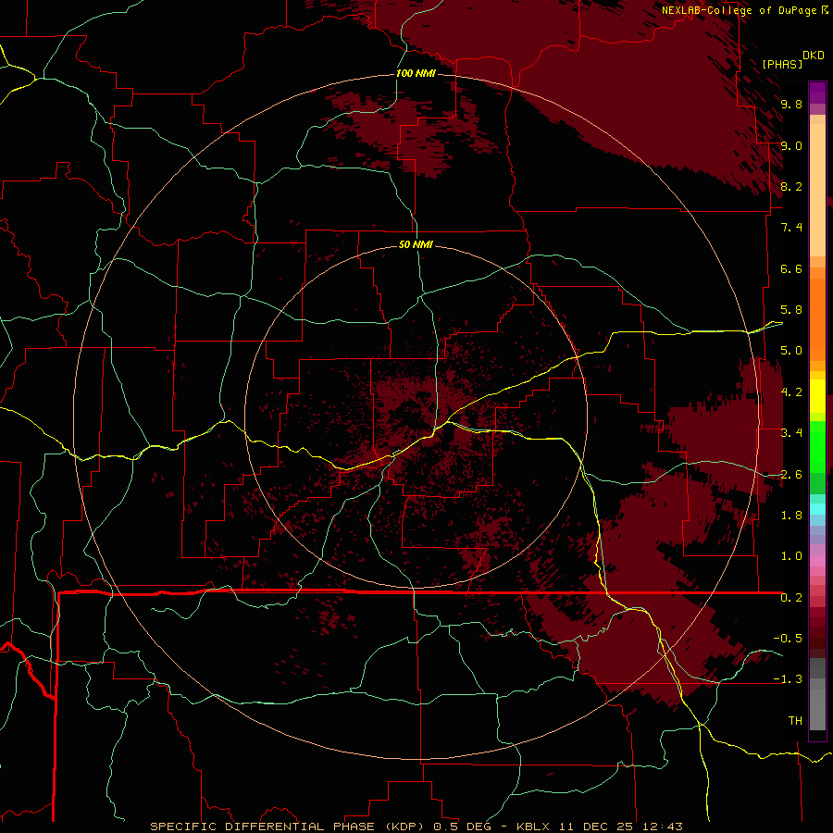This screenshot has height=833, width=833.
Task: Select the 100 NMI range ring label
Action: pyautogui.click(x=416, y=73)
